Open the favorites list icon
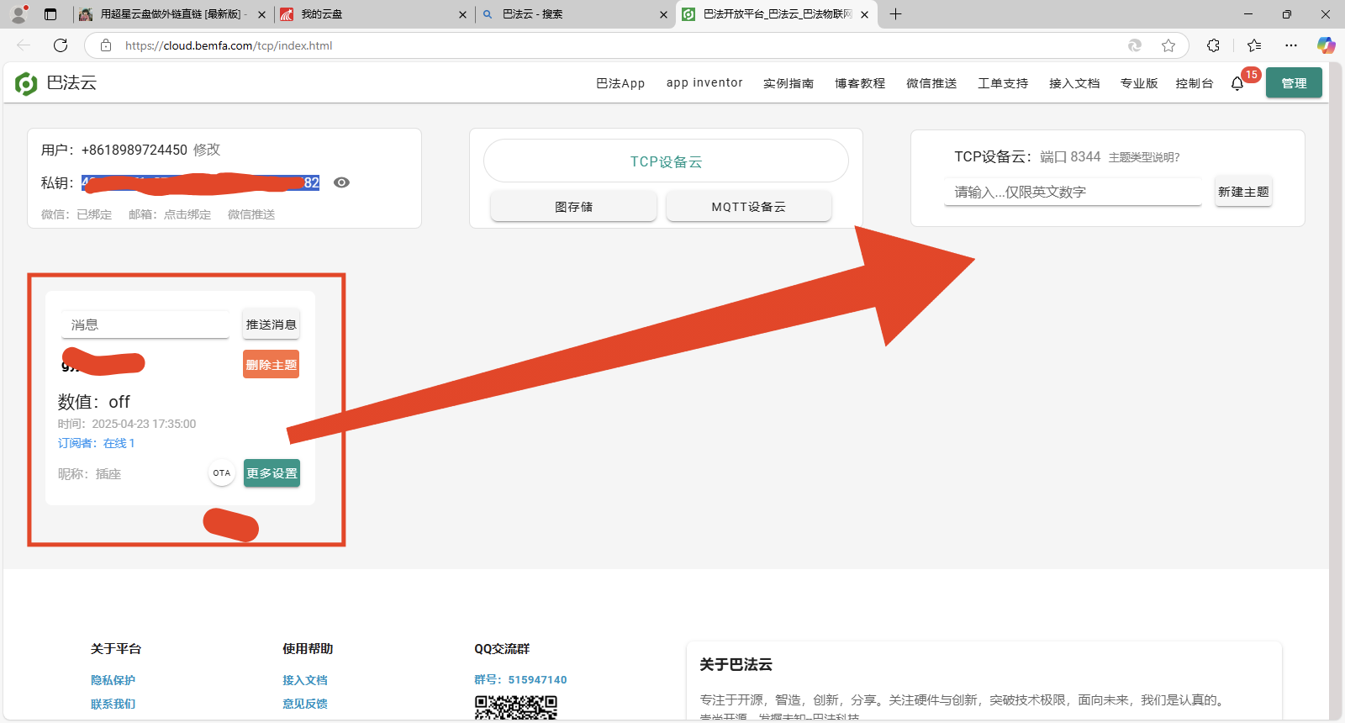This screenshot has height=723, width=1345. coord(1254,45)
